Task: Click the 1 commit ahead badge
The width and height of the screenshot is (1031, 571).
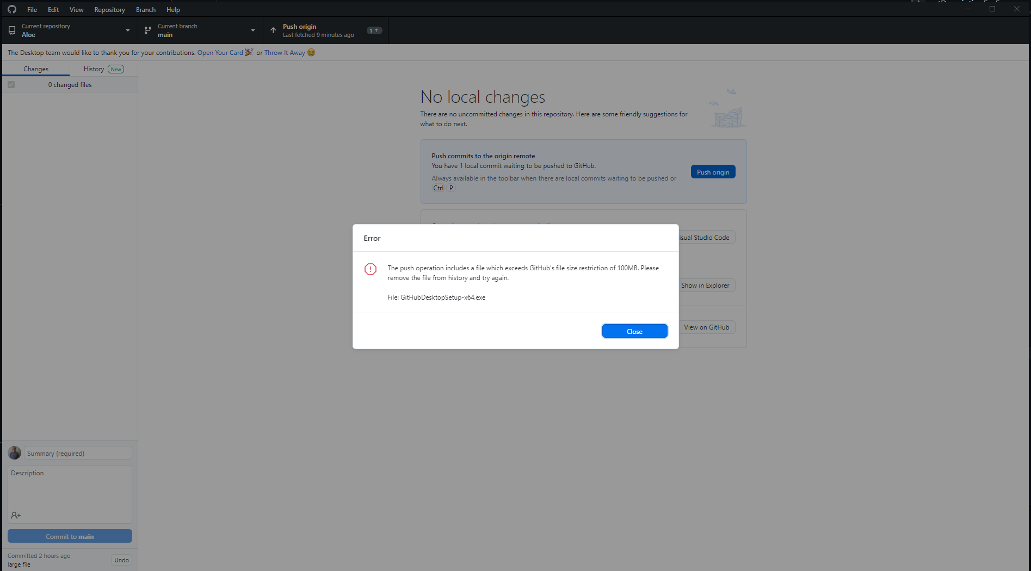Action: coord(374,30)
